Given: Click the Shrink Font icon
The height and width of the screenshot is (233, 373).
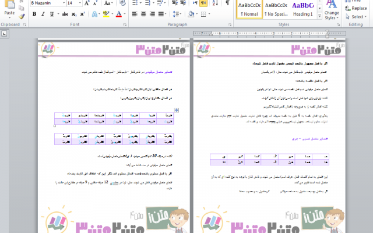Looking at the screenshot, I should pos(95,3).
